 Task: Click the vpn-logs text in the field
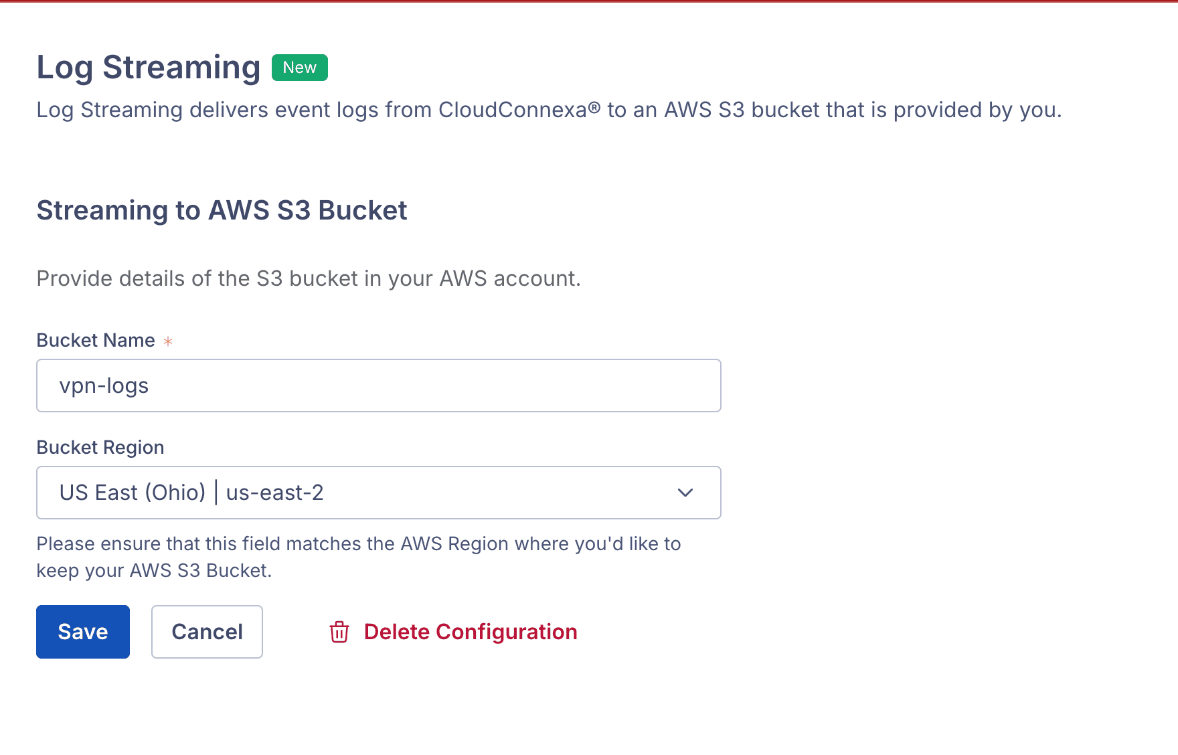(x=104, y=386)
